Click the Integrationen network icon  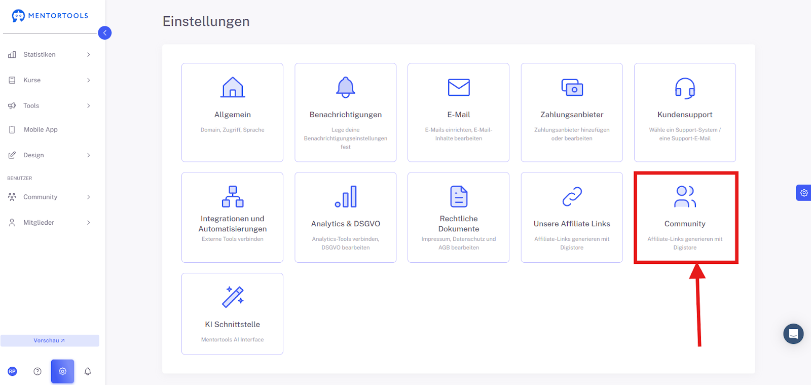click(233, 196)
